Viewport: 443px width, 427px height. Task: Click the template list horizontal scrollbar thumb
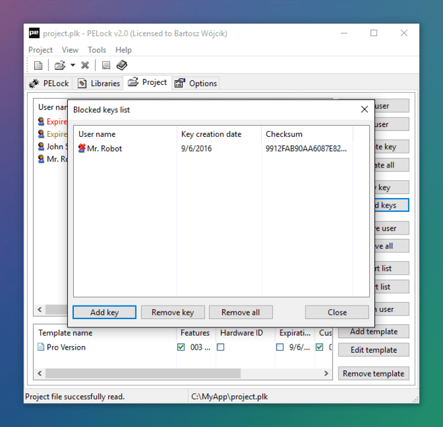click(143, 373)
